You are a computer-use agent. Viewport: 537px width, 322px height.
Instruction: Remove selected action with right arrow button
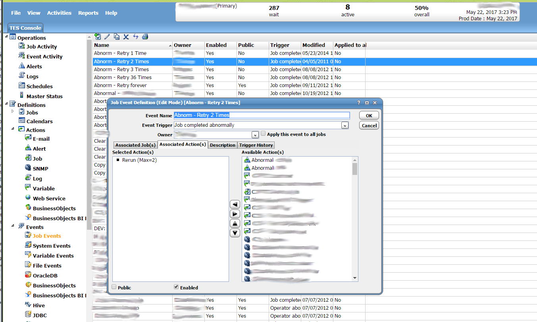click(x=235, y=214)
